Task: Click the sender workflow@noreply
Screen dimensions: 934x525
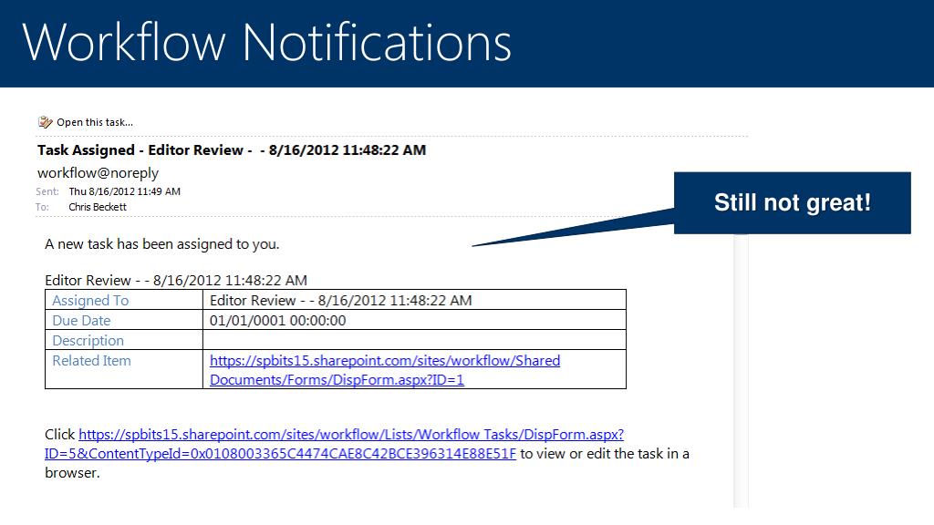Action: (99, 172)
